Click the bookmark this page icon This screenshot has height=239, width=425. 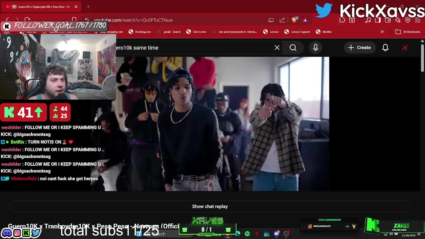74,20
